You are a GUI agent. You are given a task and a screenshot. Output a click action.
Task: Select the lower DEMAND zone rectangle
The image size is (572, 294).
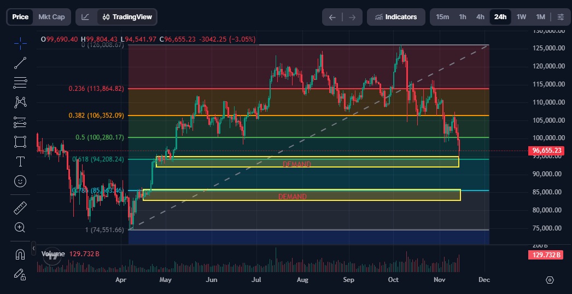(x=302, y=195)
